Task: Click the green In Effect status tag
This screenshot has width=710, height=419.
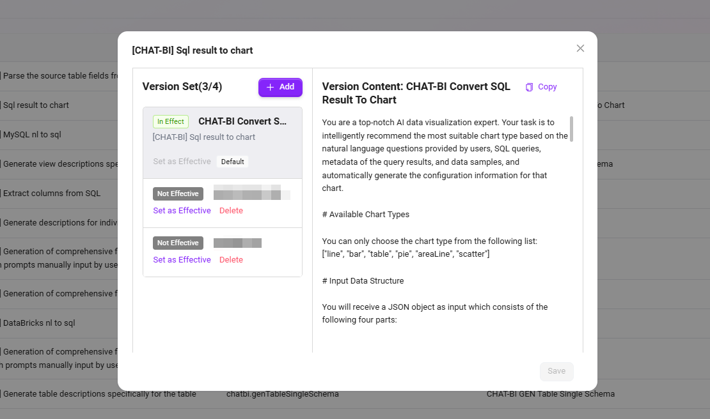Action: 171,121
